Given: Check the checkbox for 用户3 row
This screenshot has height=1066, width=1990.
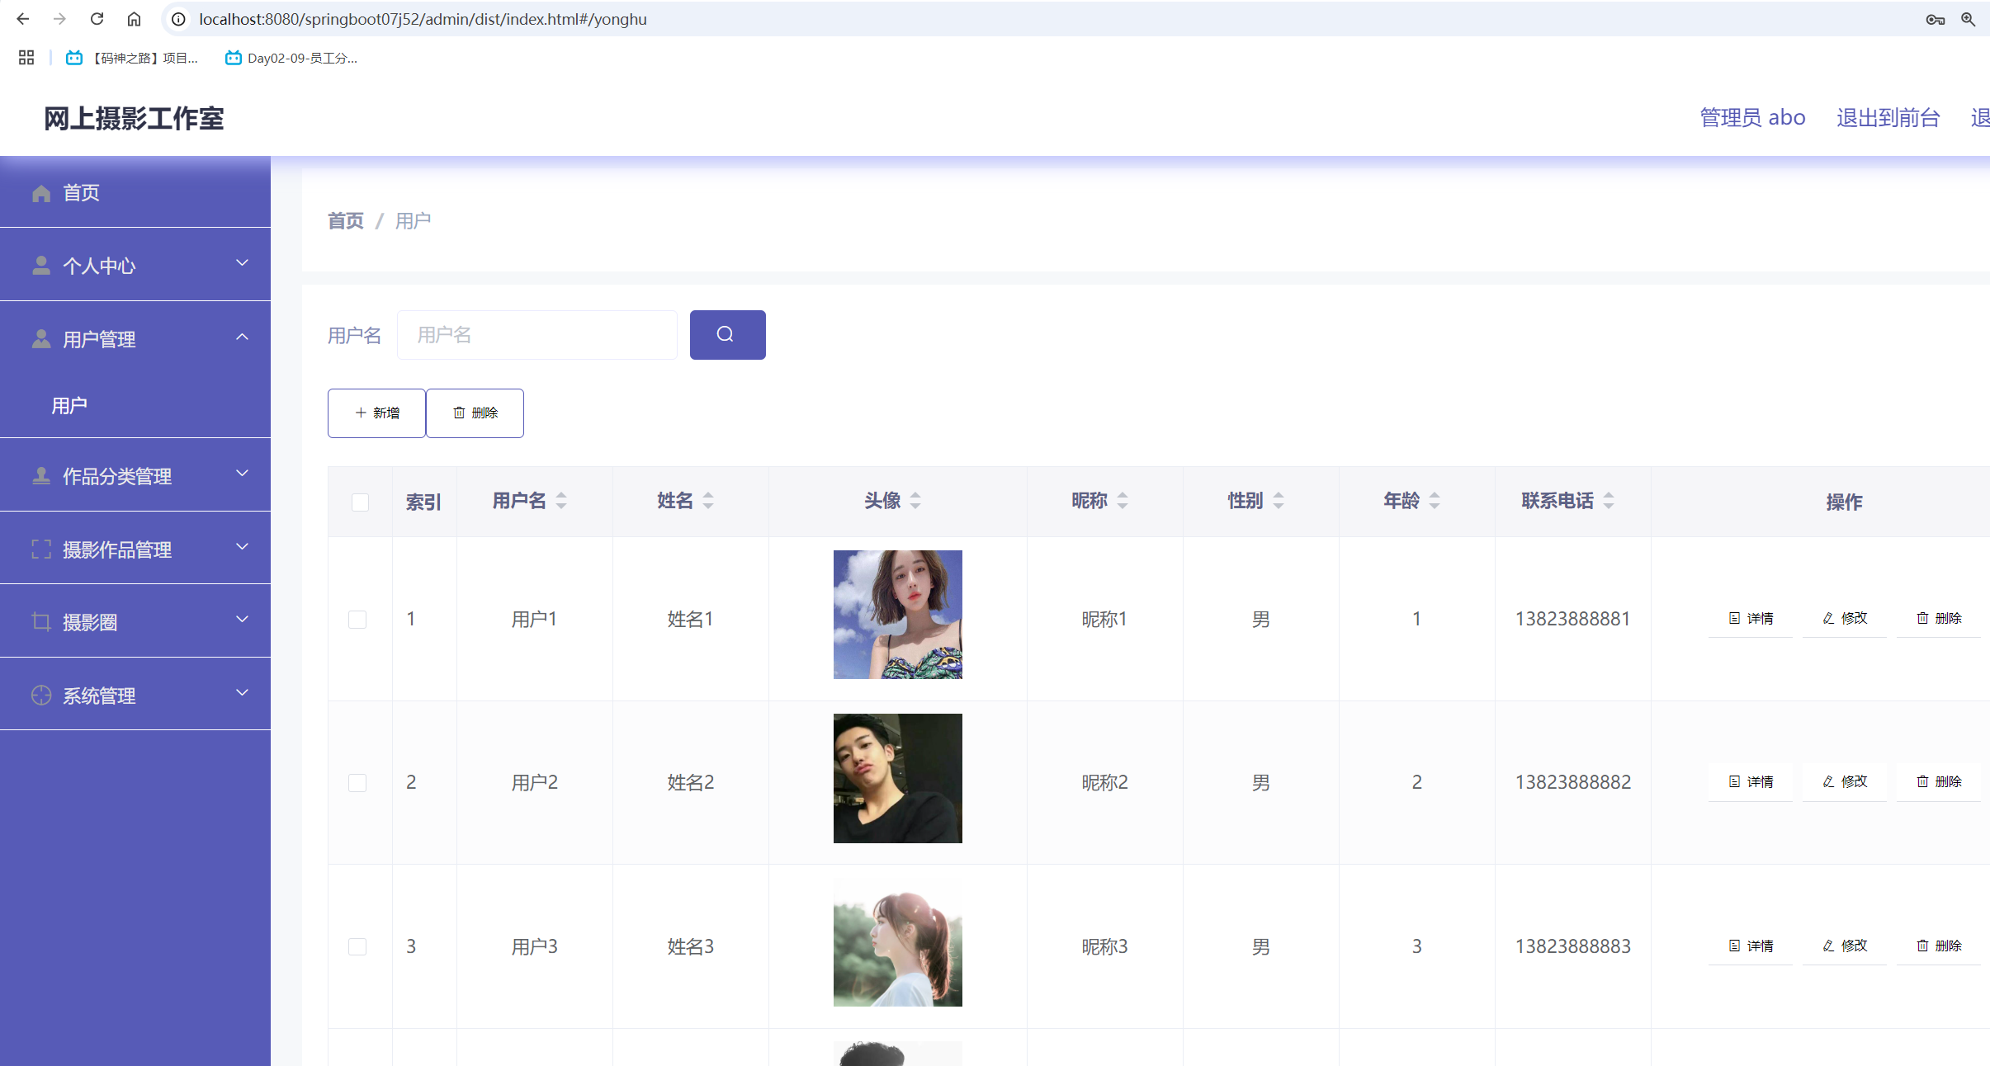Looking at the screenshot, I should click(357, 946).
